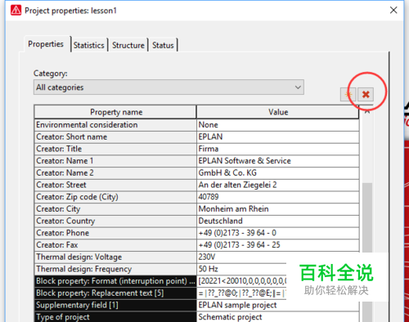This screenshot has width=409, height=322.
Task: Click the value 230V
Action: coord(241,257)
